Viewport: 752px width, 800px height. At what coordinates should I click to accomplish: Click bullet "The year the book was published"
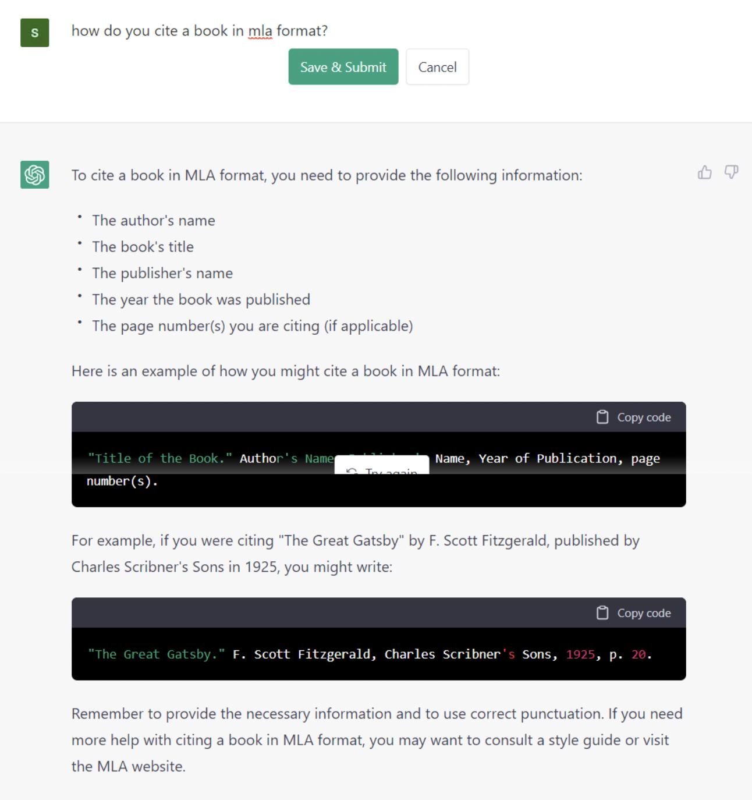pos(201,299)
